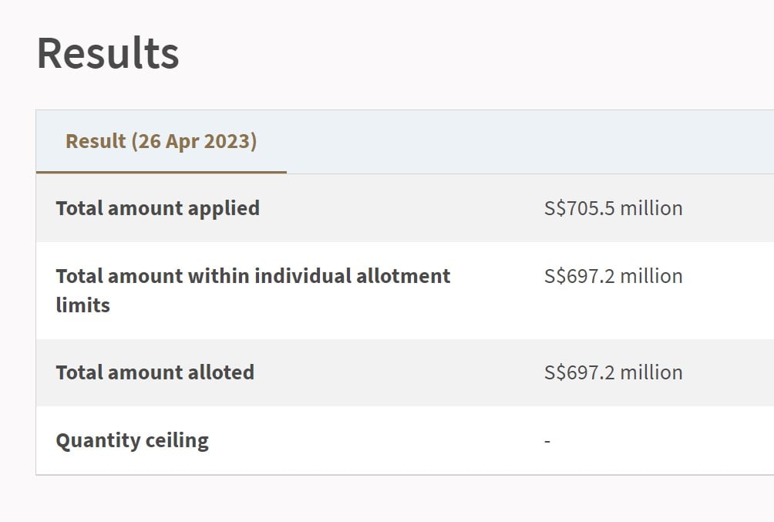Select the Total amount alloted label
The width and height of the screenshot is (774, 522).
(x=155, y=372)
